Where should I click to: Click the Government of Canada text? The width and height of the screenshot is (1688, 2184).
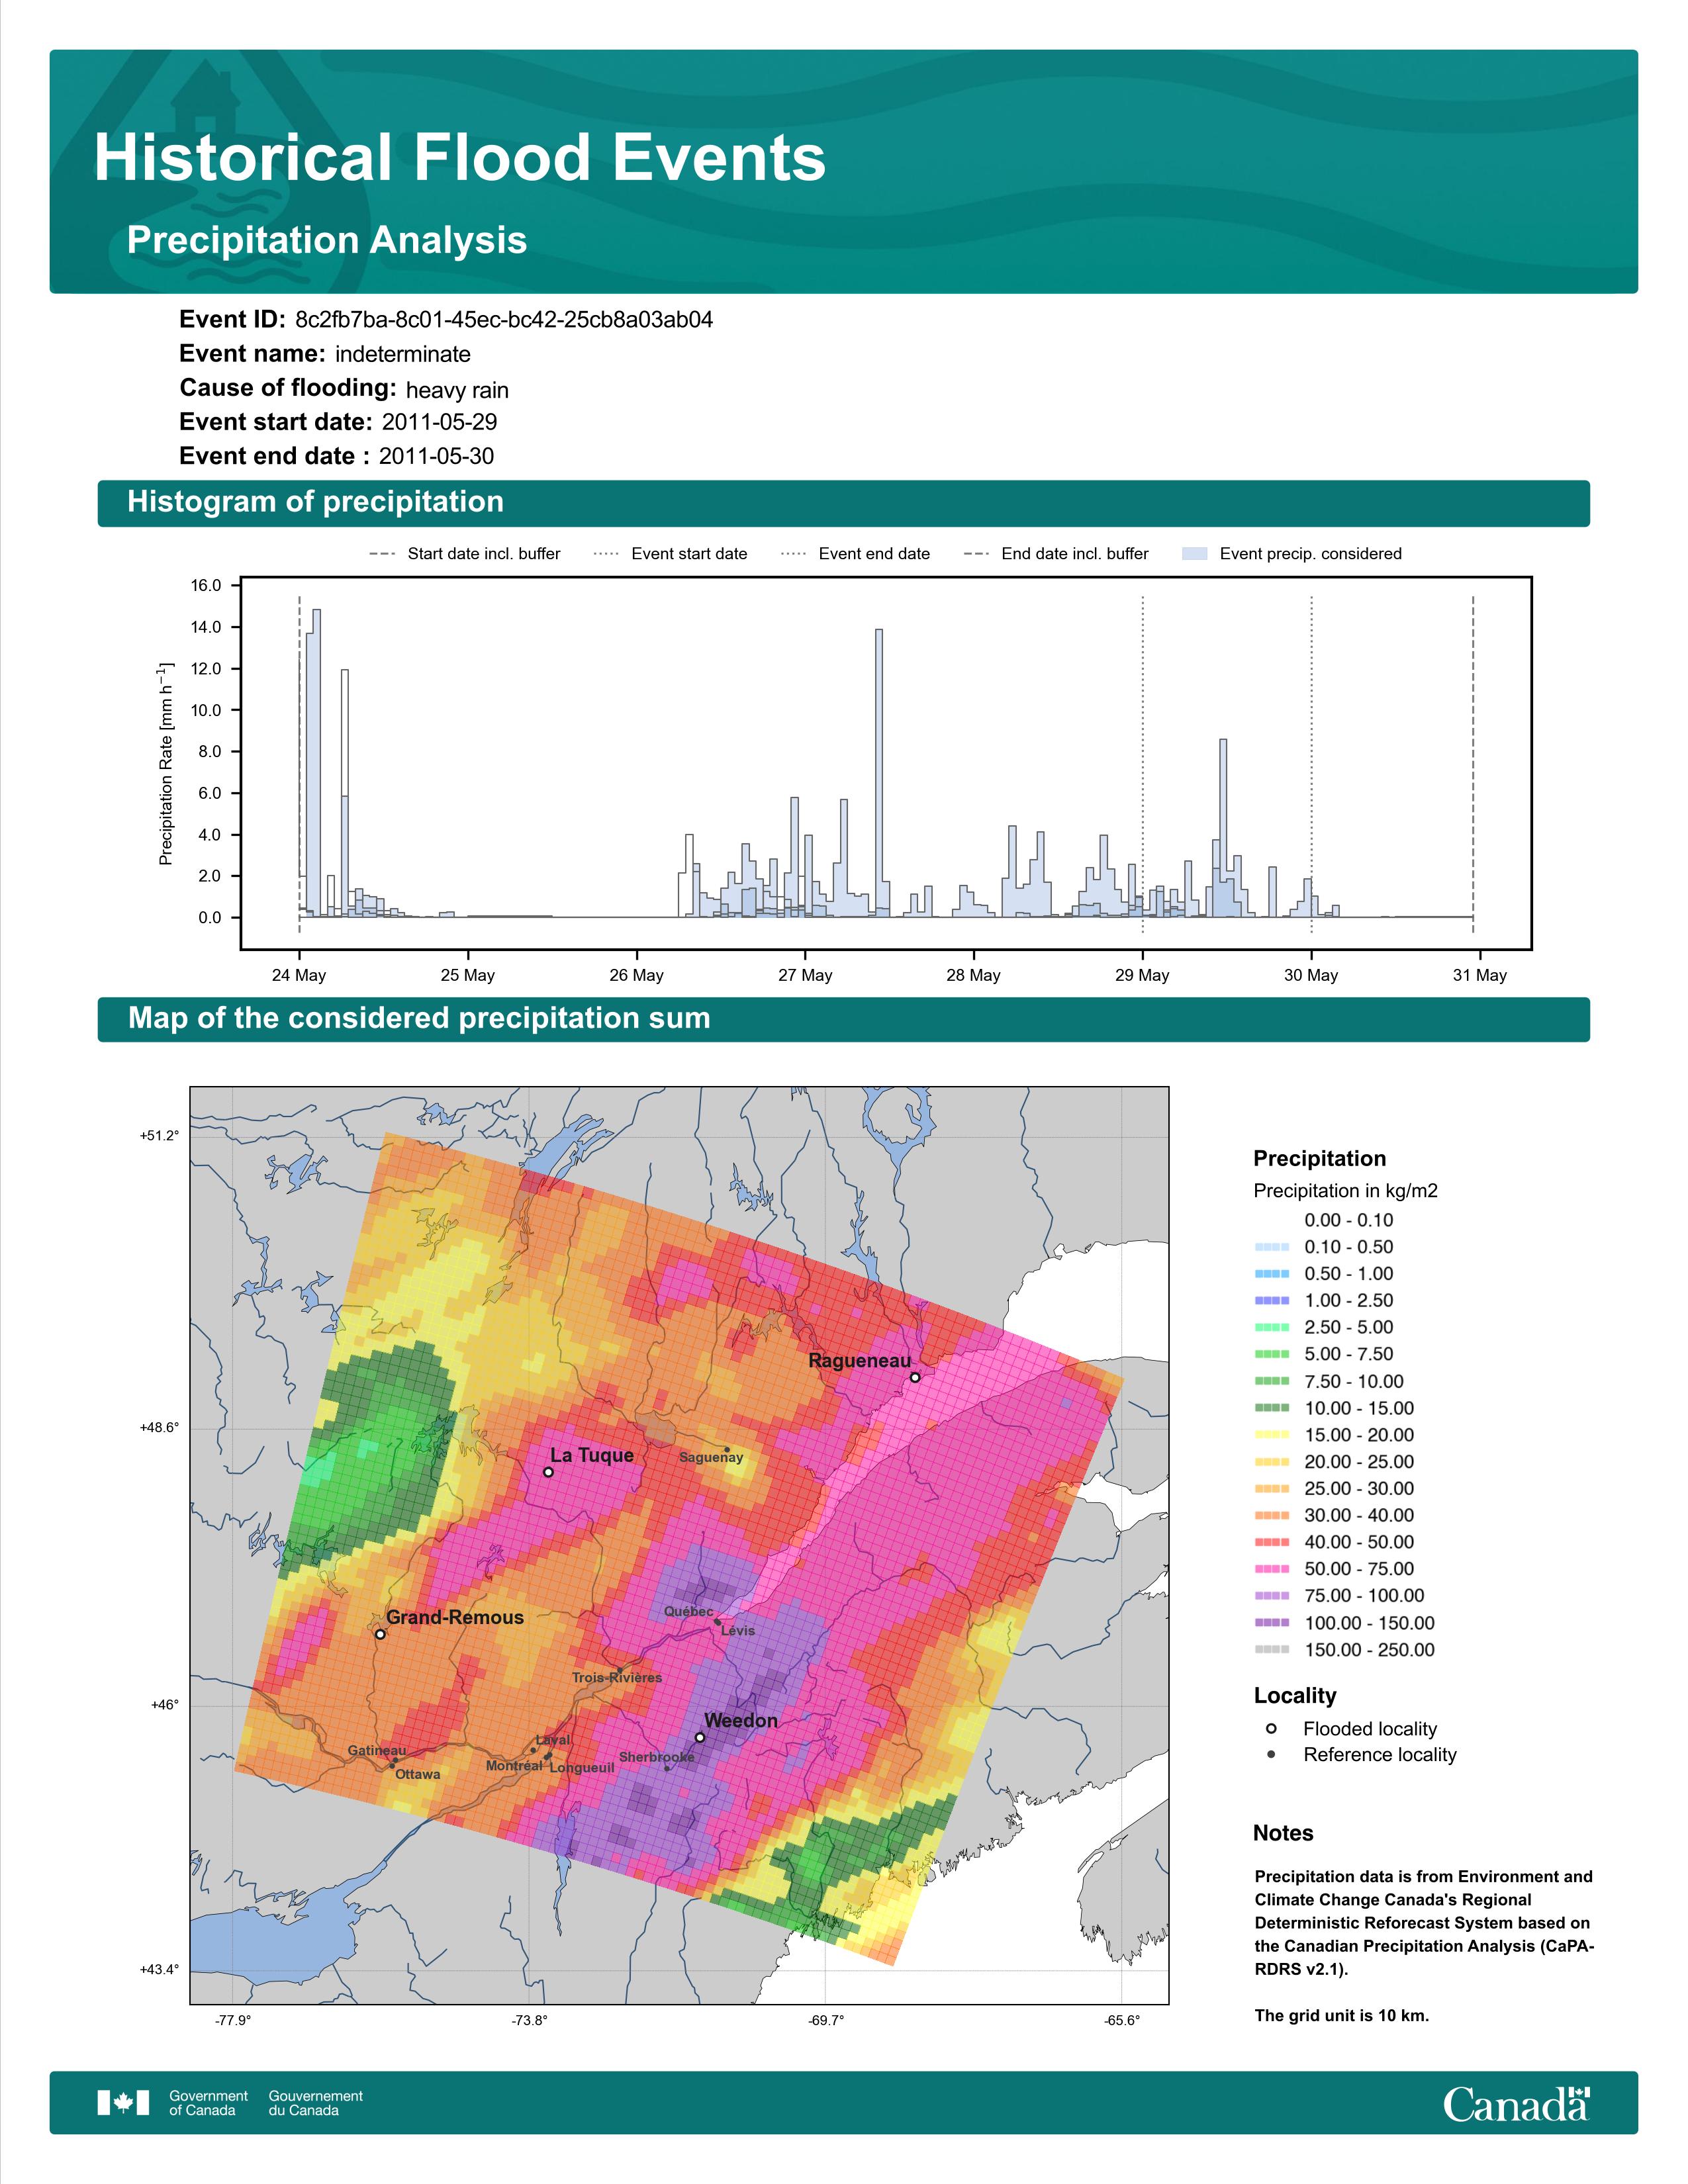click(x=208, y=2103)
